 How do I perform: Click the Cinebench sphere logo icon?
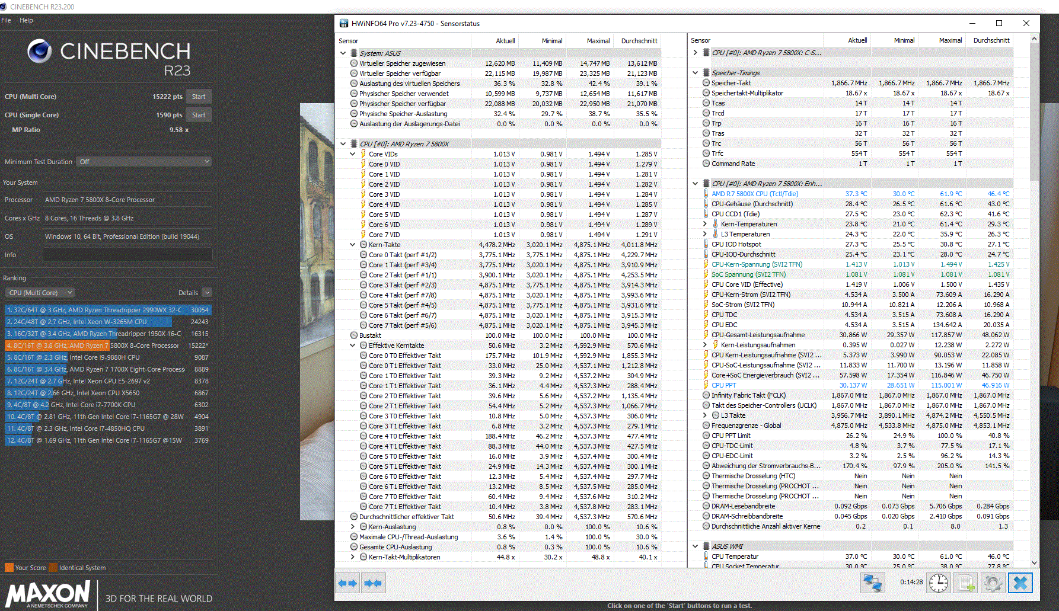coord(40,51)
